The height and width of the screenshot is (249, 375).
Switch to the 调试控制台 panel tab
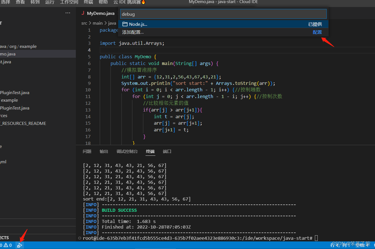click(x=127, y=152)
